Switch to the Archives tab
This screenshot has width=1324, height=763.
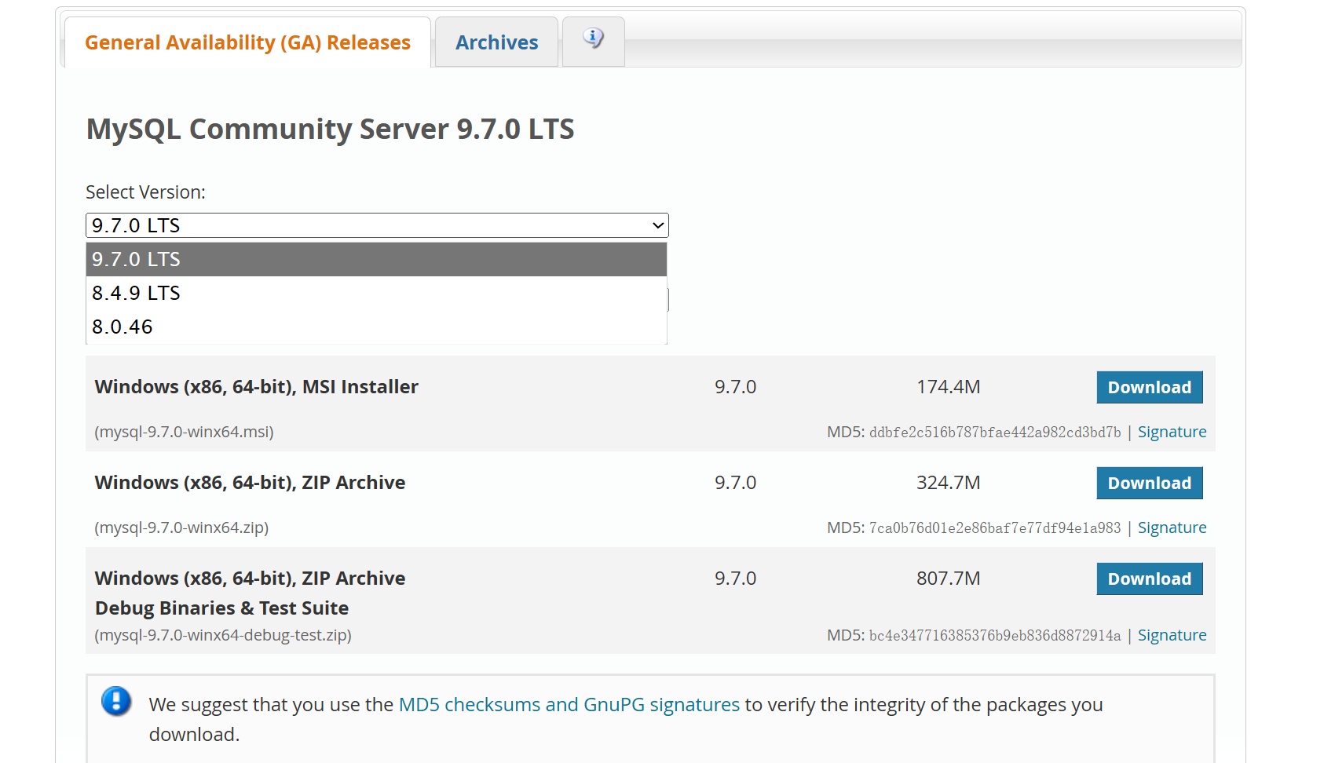496,42
